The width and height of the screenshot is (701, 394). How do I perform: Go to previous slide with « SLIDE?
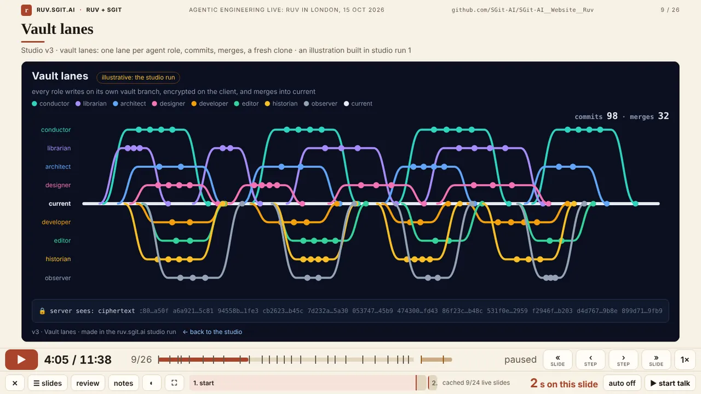tap(558, 360)
